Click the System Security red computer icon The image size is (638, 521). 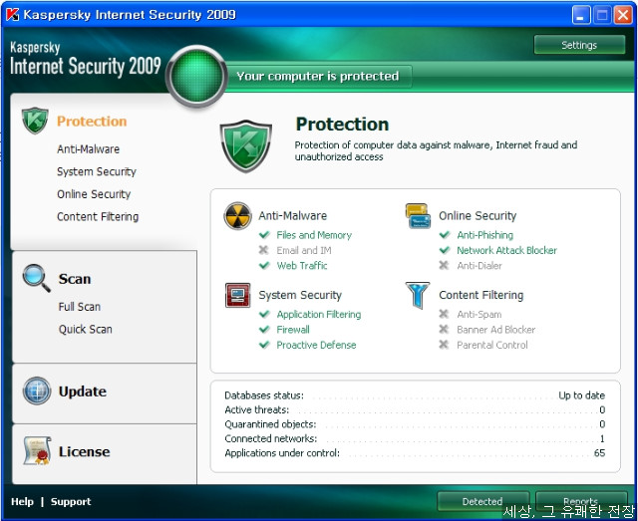click(237, 295)
